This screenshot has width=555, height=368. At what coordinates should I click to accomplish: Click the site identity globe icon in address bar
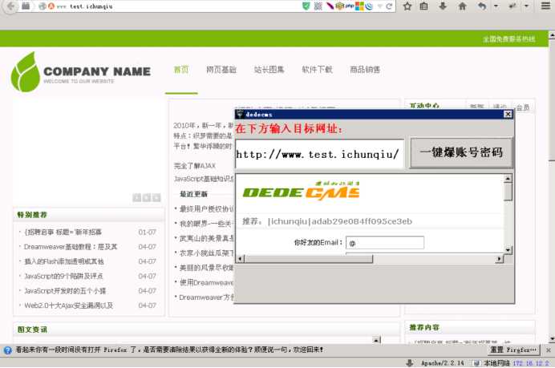[x=43, y=6]
